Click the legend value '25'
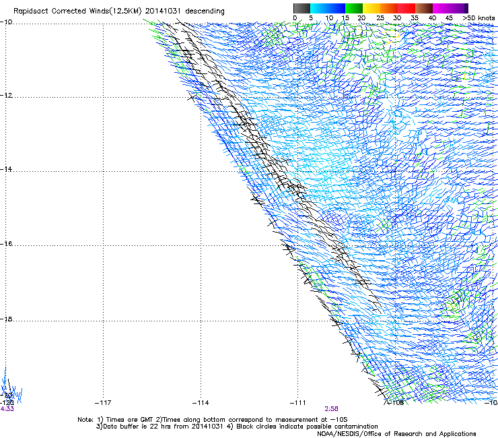Viewport: 498px width, 438px height. coord(380,18)
